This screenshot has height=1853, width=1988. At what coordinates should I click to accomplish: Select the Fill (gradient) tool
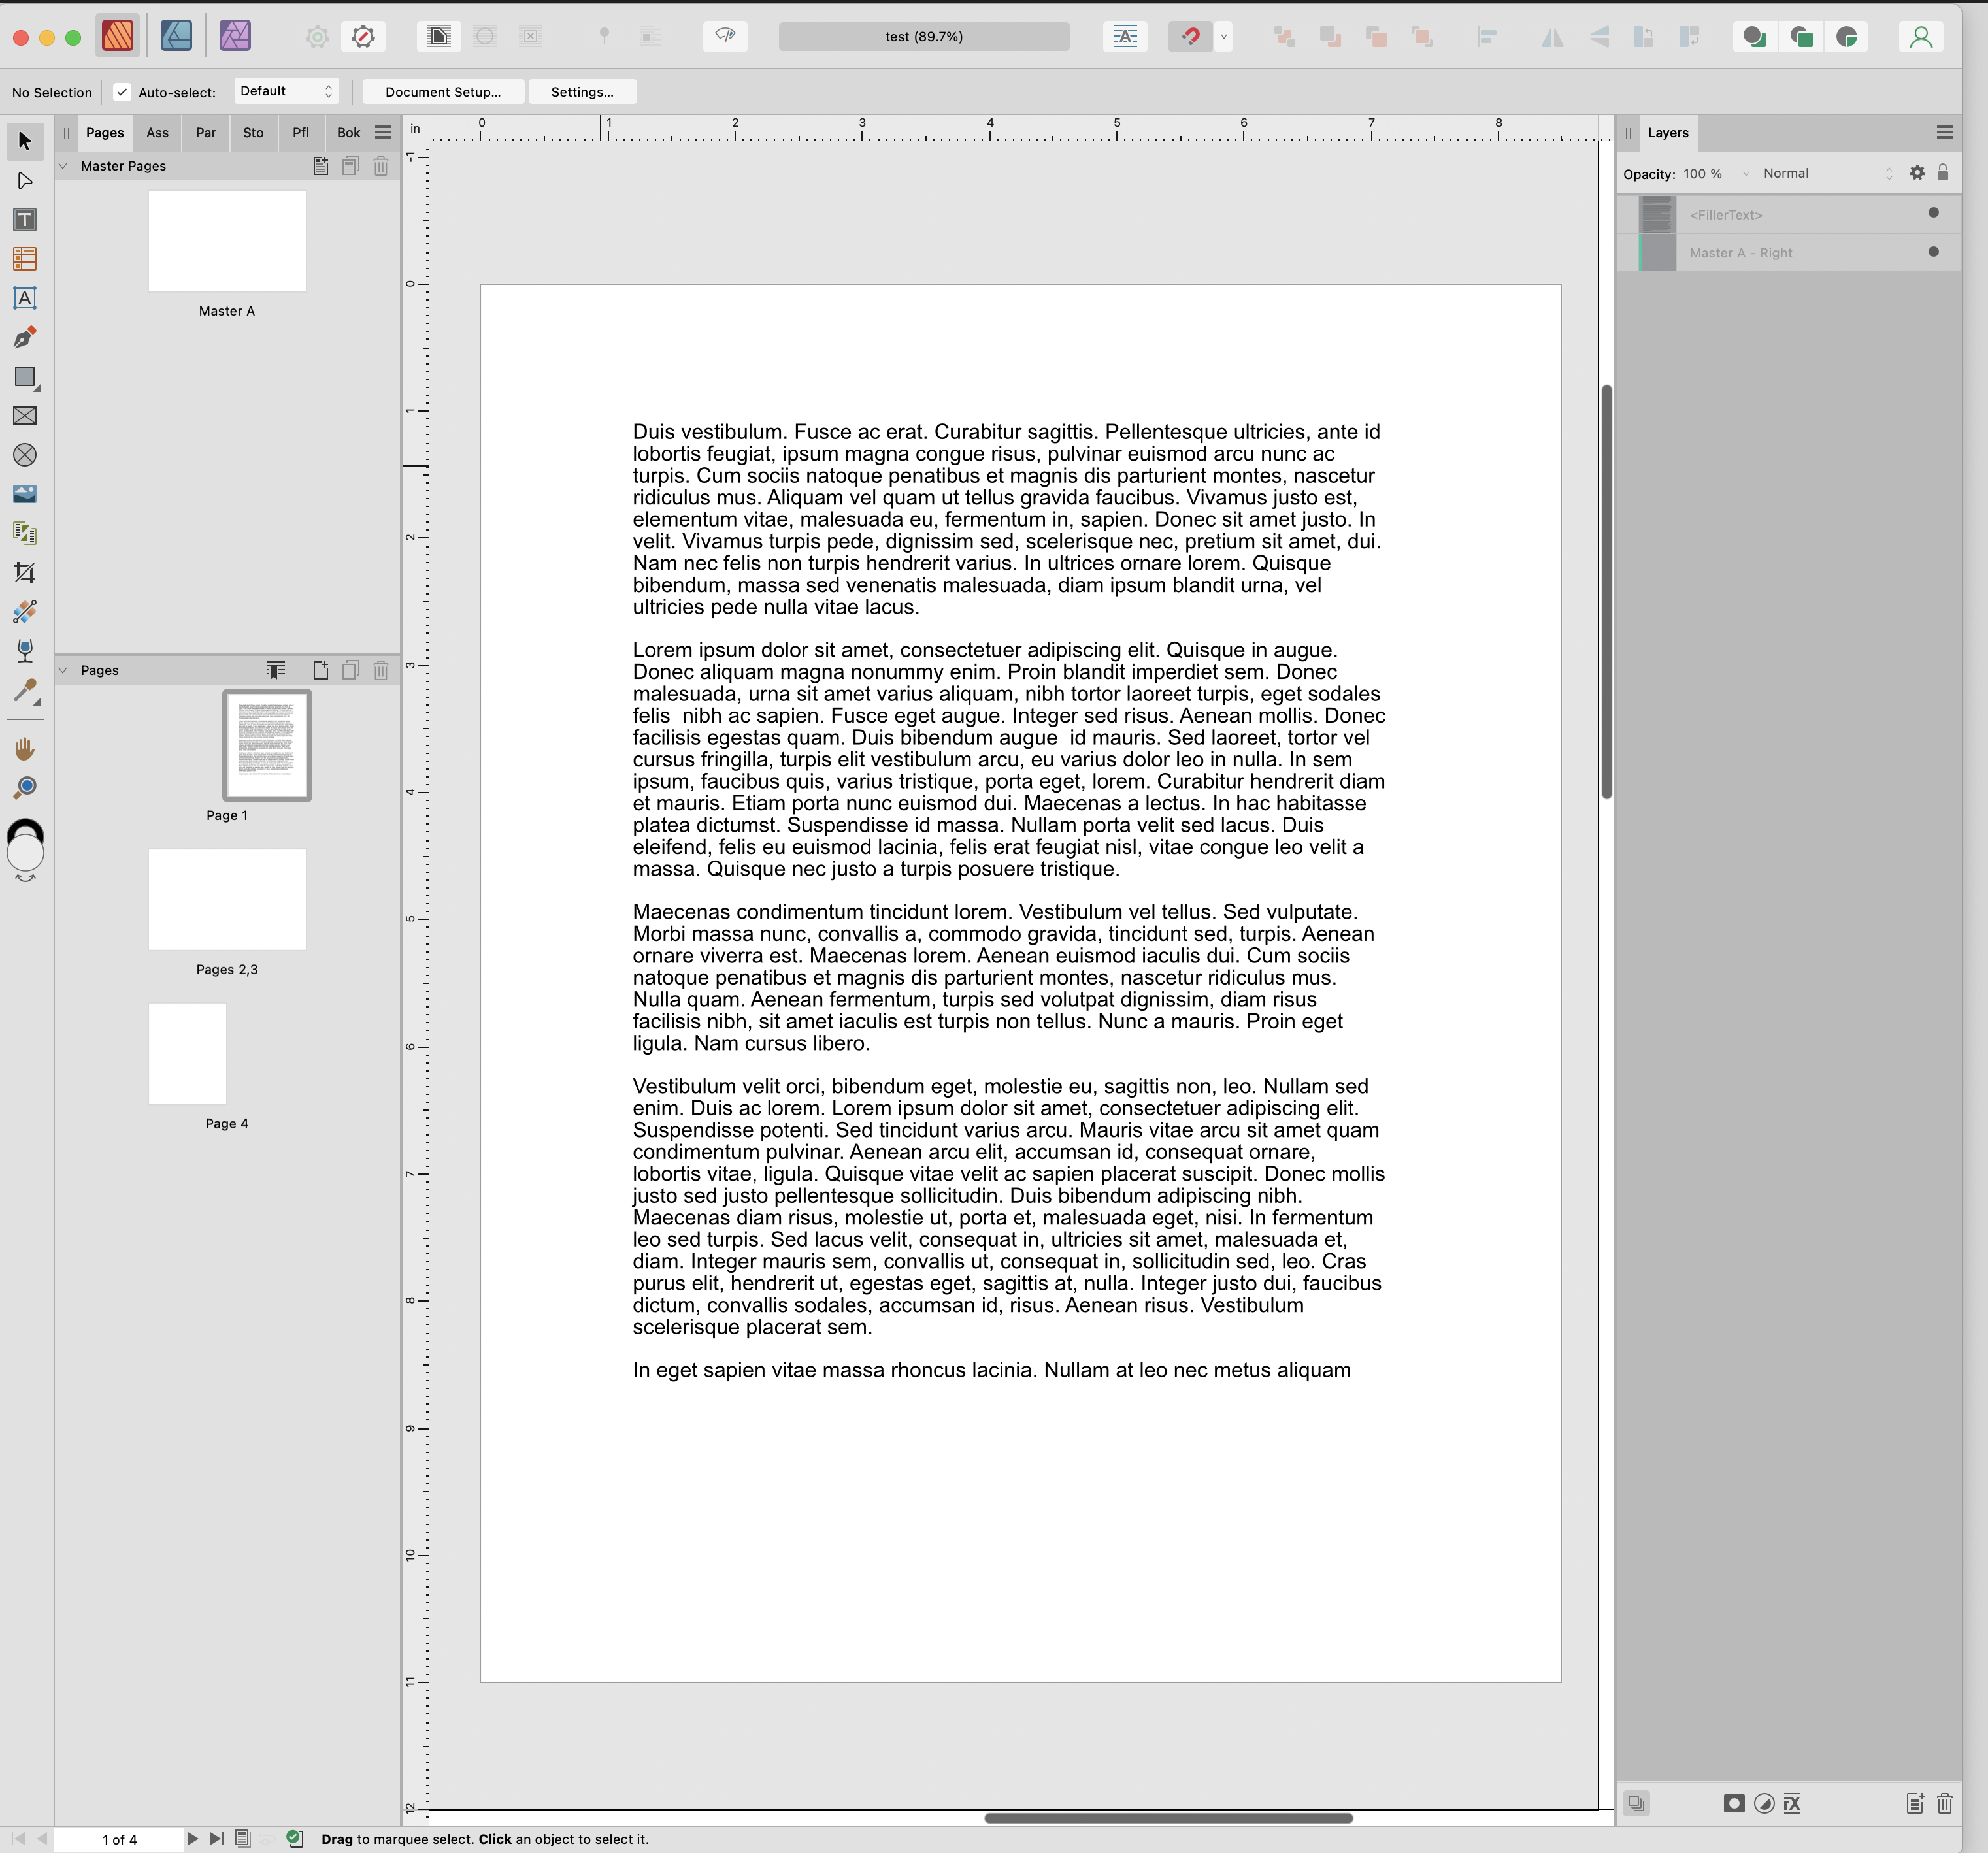[x=25, y=612]
